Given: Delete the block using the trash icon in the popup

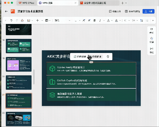Looking at the screenshot, I should pos(108,56).
